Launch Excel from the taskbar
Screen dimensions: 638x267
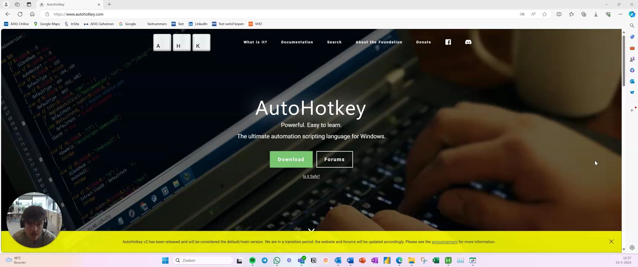436,260
